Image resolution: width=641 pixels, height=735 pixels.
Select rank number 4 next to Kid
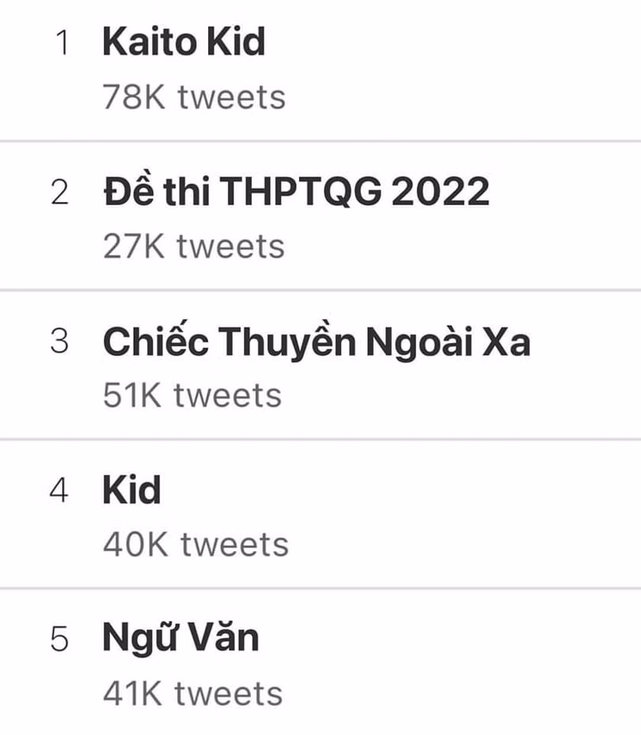coord(64,489)
